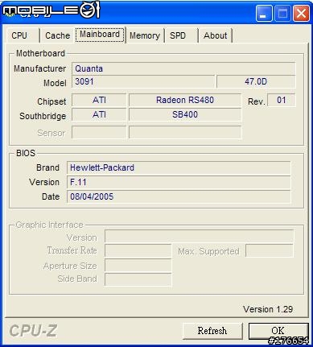Image resolution: width=313 pixels, height=347 pixels.
Task: Click the empty Sensor model field
Action: click(x=185, y=132)
